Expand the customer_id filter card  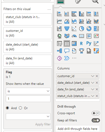28,33
